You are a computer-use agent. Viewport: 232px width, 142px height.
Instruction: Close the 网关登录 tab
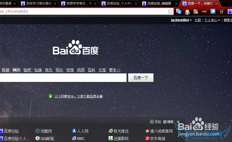point(15,3)
